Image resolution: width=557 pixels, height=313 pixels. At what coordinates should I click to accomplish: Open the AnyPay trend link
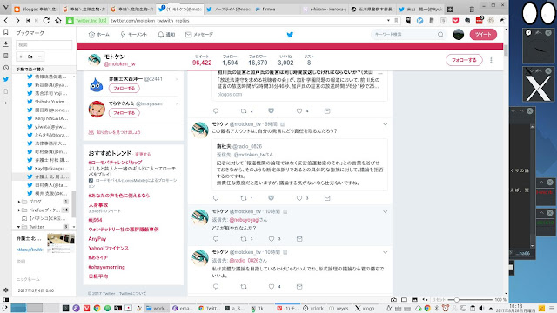97,239
